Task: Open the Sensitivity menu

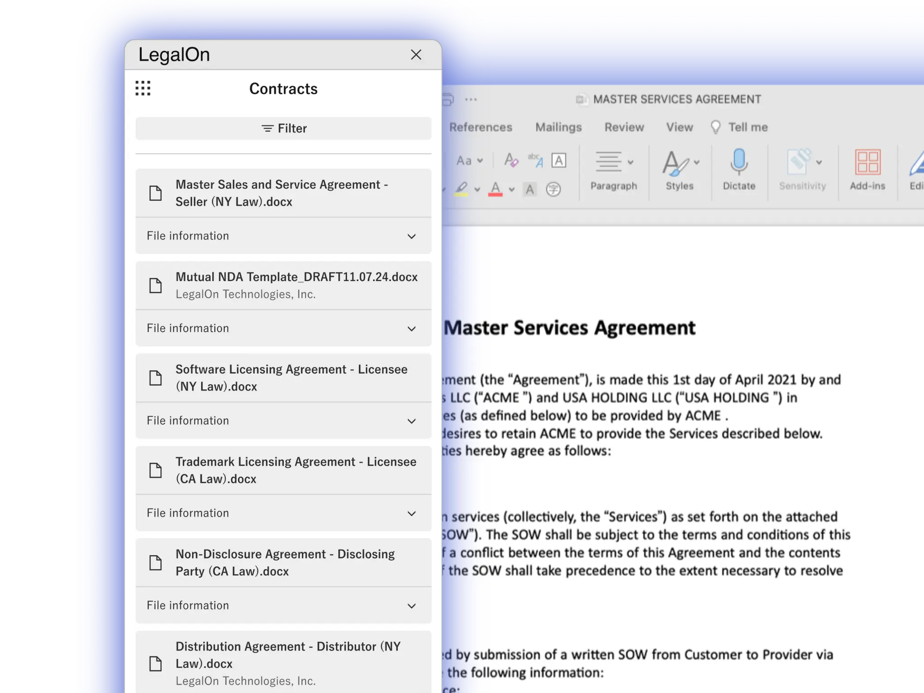Action: click(803, 171)
